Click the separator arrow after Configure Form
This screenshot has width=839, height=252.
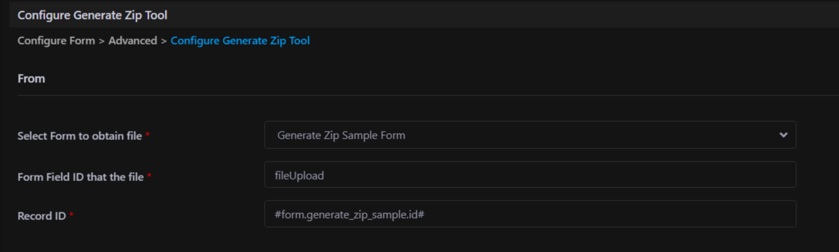[101, 40]
